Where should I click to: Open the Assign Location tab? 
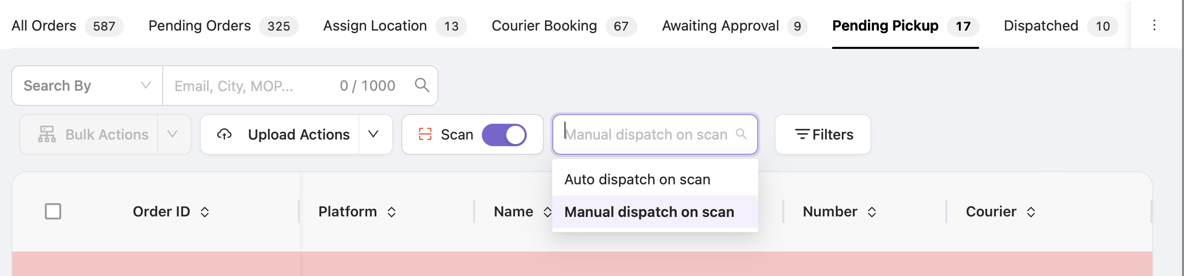(x=395, y=25)
